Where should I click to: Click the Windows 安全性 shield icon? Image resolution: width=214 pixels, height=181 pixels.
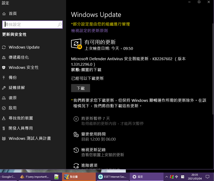pyautogui.click(x=4, y=67)
